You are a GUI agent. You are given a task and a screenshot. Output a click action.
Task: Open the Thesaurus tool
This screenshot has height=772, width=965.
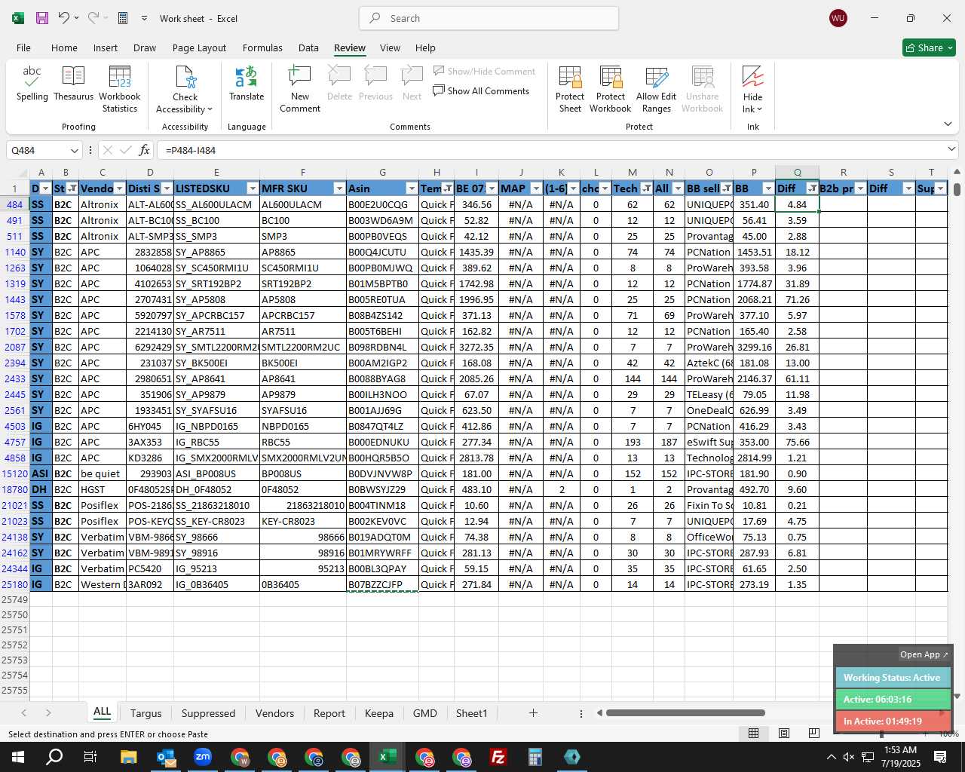point(73,83)
